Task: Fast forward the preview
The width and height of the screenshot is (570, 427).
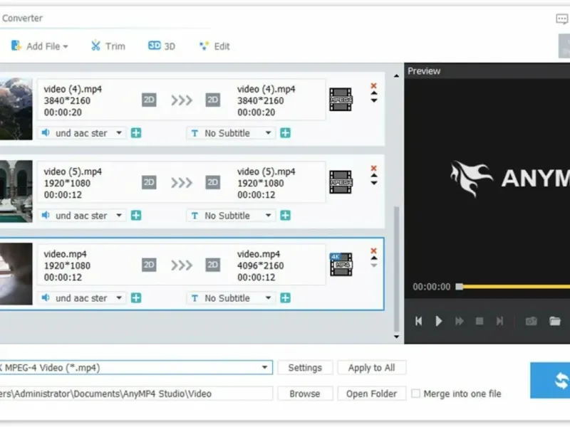Action: pyautogui.click(x=459, y=321)
